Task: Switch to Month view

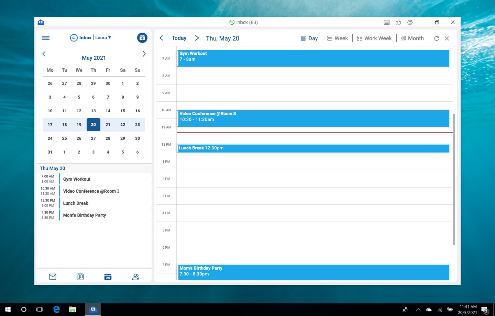Action: (x=412, y=38)
